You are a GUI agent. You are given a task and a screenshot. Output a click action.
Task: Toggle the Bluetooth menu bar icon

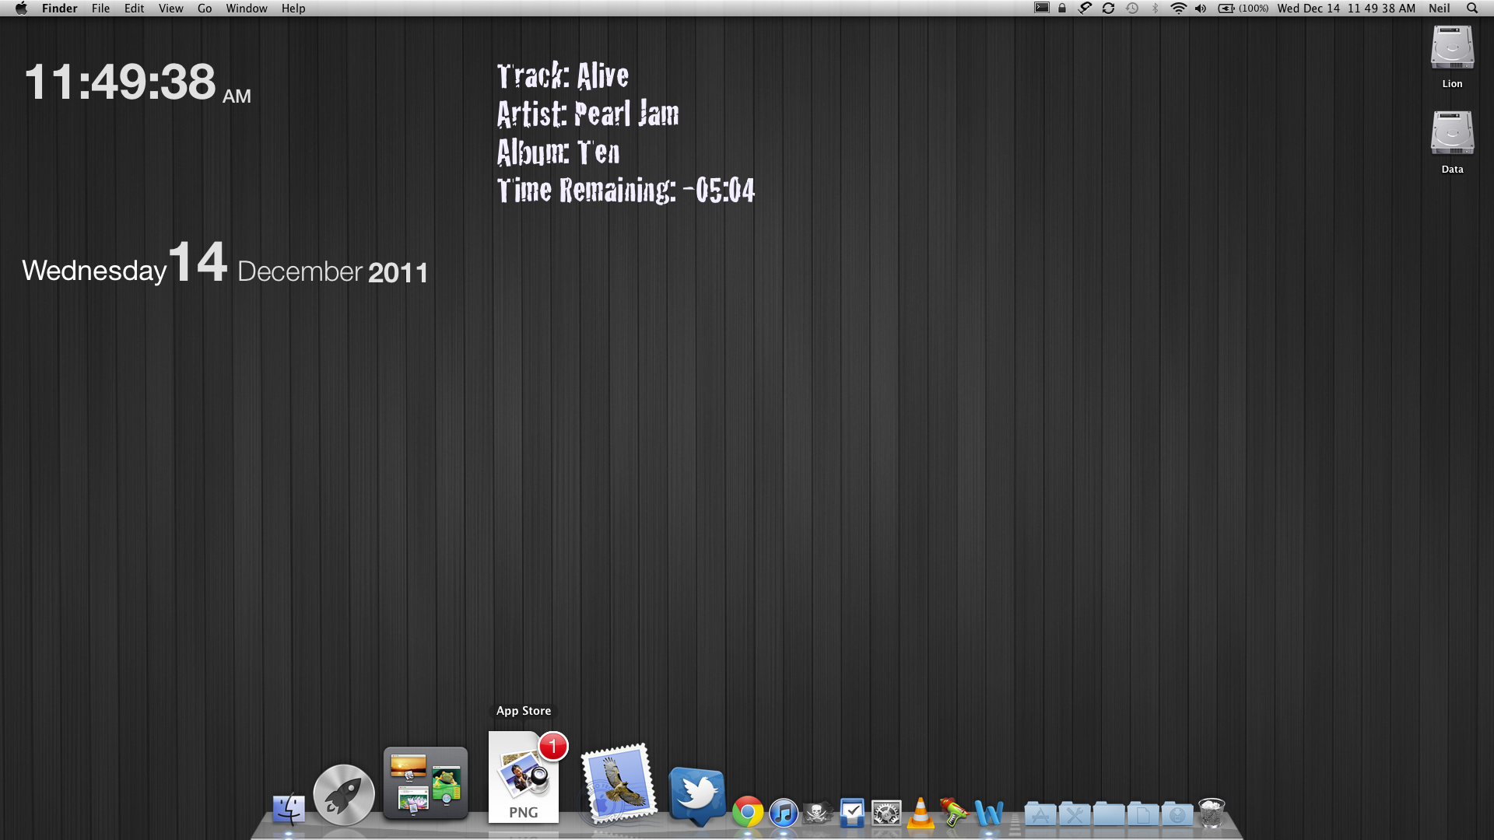point(1156,9)
